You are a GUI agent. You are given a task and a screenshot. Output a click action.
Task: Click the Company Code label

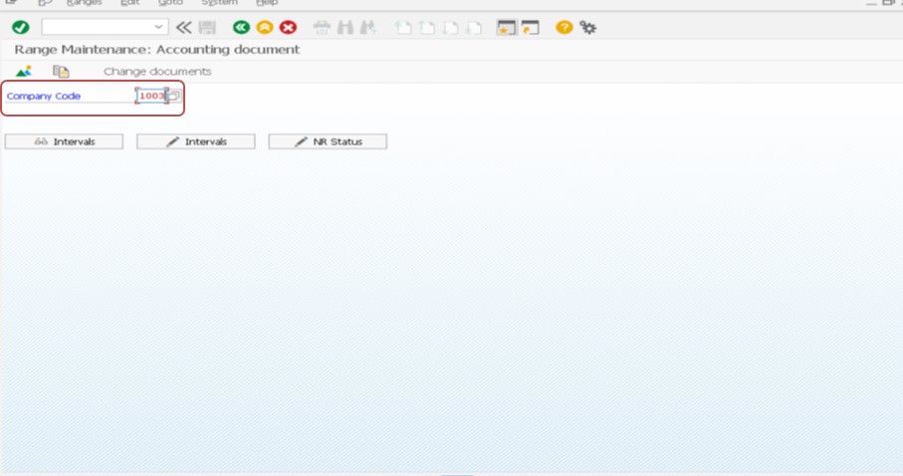(x=44, y=97)
